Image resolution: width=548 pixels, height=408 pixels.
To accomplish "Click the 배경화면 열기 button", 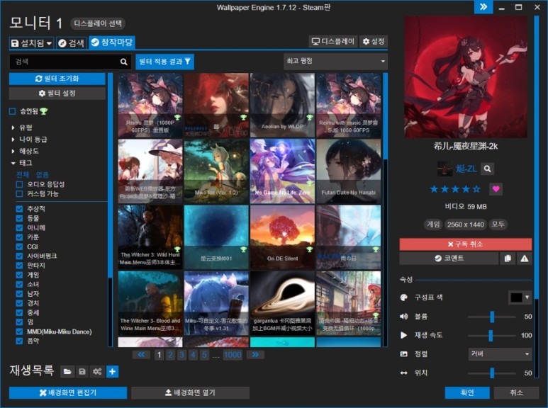I will point(190,392).
